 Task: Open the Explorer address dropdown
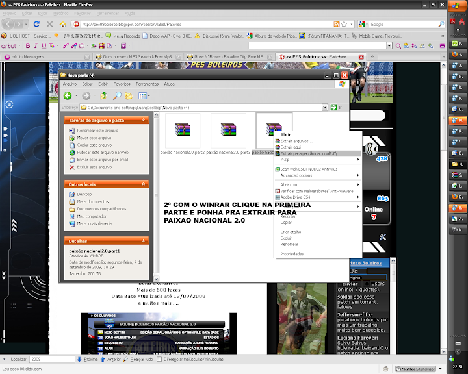click(x=325, y=107)
